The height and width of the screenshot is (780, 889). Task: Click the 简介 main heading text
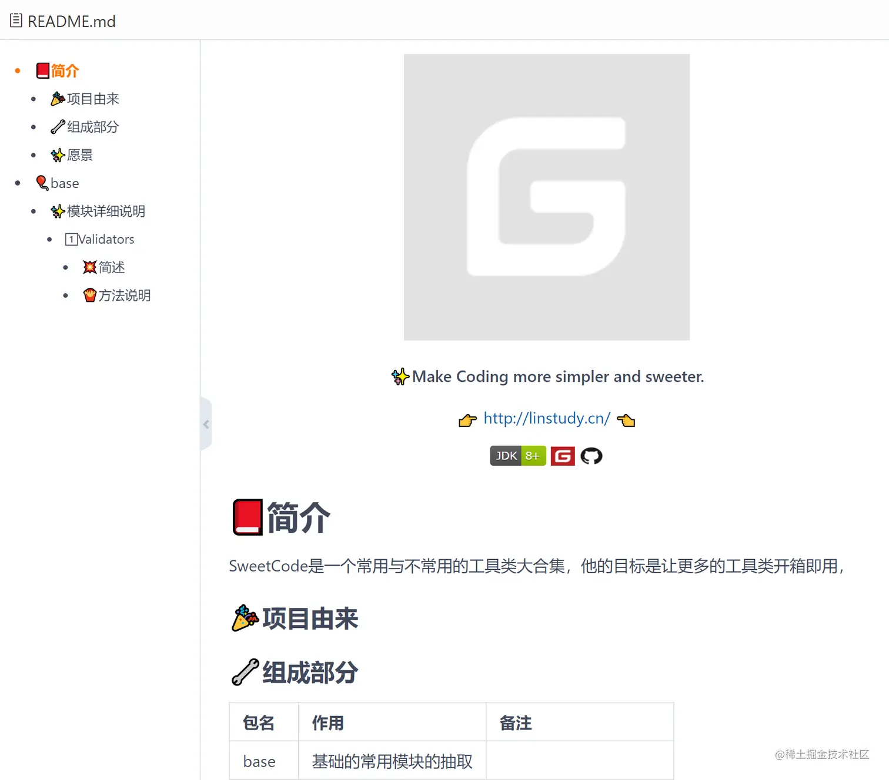299,517
